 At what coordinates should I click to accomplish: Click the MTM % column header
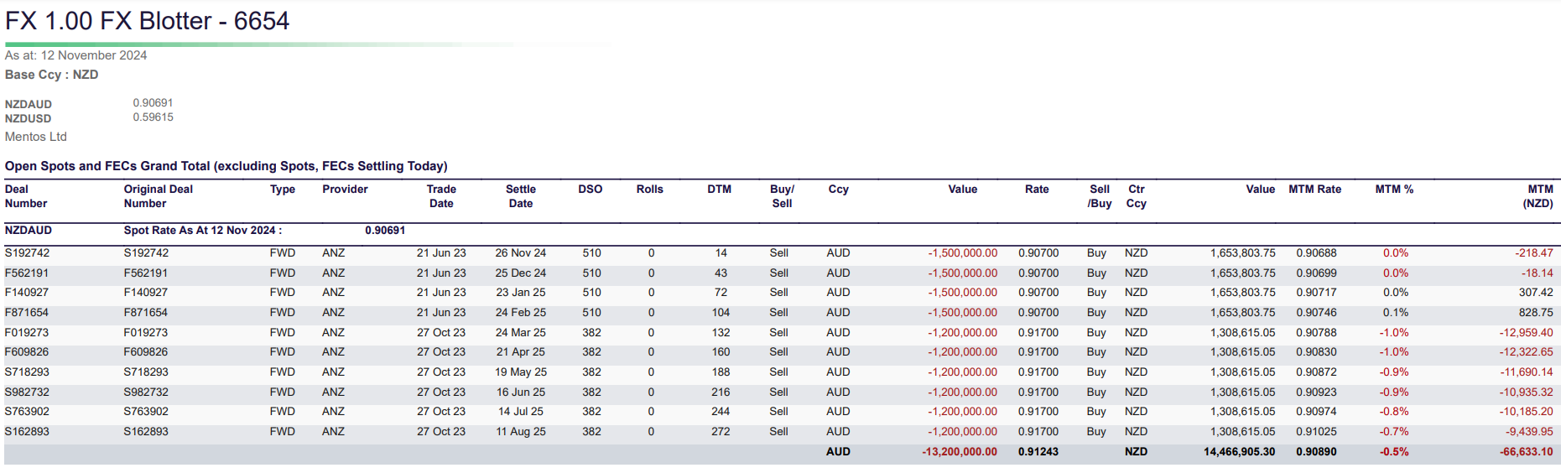[x=1394, y=190]
